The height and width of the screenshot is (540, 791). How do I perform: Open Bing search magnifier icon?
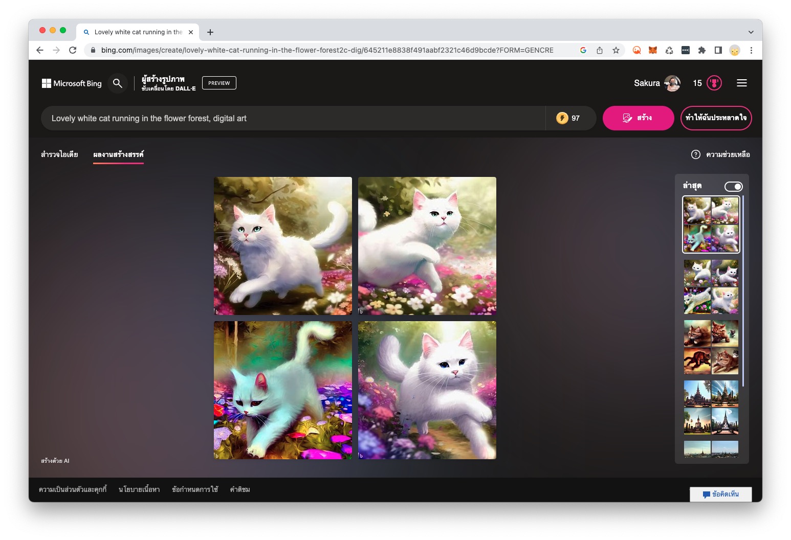pyautogui.click(x=118, y=83)
